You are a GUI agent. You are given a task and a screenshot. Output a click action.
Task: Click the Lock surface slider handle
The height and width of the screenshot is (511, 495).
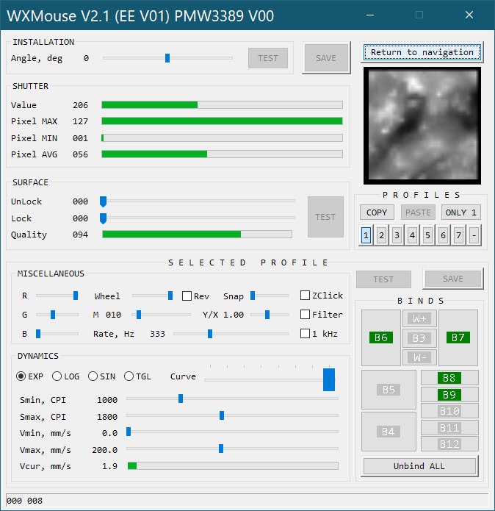point(103,218)
